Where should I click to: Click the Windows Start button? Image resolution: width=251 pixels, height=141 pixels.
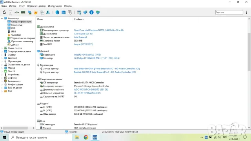4,137
